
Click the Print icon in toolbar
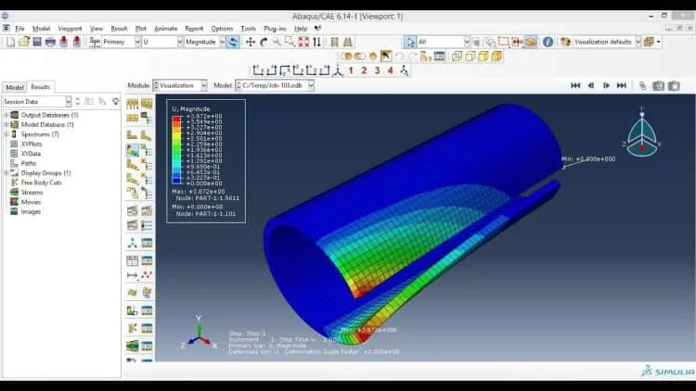[51, 42]
